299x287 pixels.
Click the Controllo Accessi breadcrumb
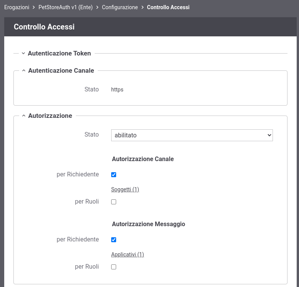coord(168,7)
